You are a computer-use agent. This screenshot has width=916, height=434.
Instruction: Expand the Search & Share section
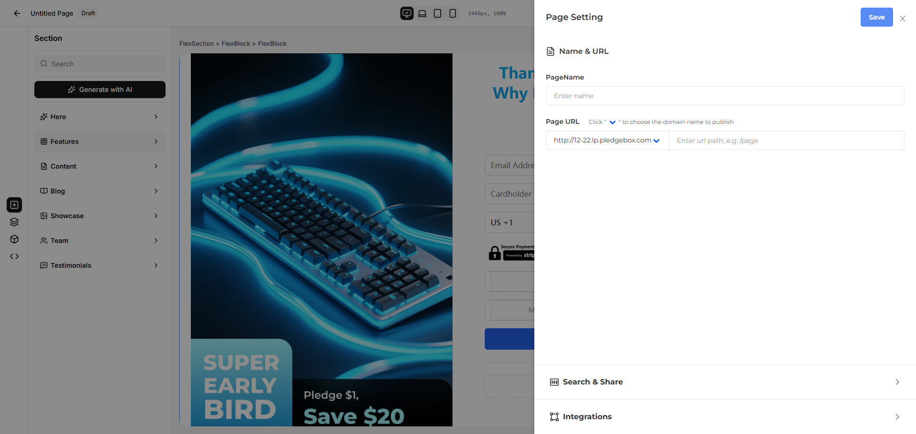click(x=725, y=382)
